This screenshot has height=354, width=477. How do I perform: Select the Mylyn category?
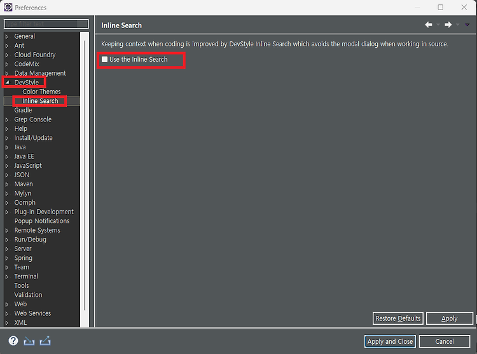22,193
